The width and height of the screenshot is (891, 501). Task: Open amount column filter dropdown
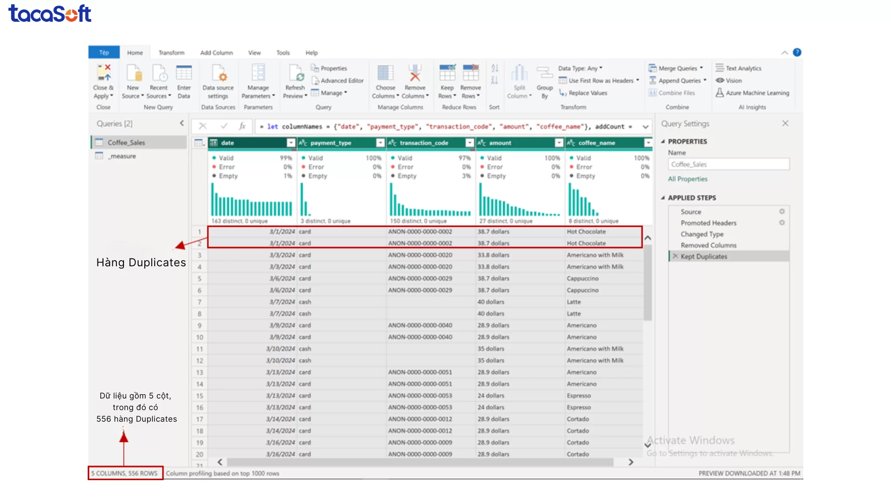(559, 143)
